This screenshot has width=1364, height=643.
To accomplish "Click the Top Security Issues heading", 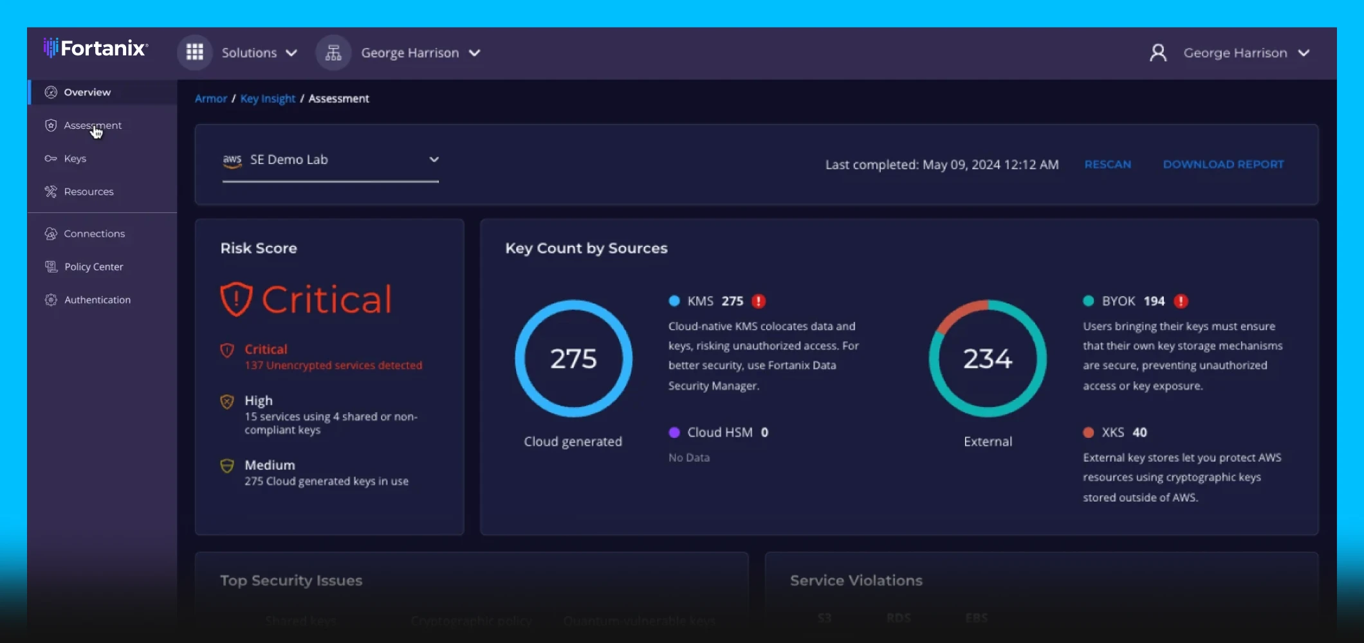I will [291, 581].
